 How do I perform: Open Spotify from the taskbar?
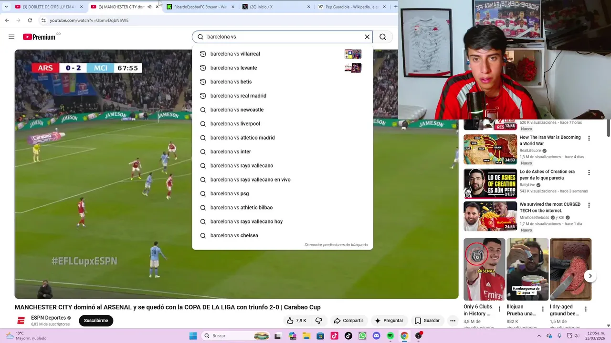(390, 336)
